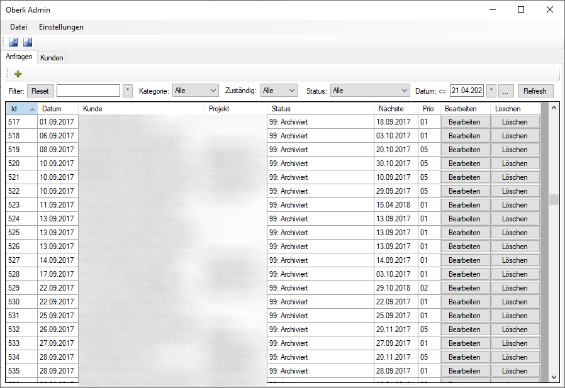The height and width of the screenshot is (388, 565).
Task: Sort table by Datum column header
Action: (x=58, y=109)
